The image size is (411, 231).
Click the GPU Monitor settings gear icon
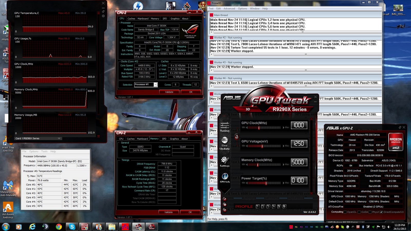click(103, 16)
